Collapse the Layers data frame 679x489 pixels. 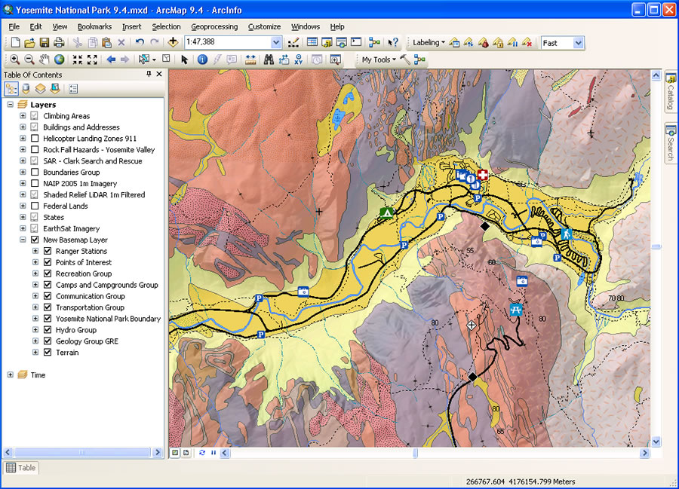point(10,105)
